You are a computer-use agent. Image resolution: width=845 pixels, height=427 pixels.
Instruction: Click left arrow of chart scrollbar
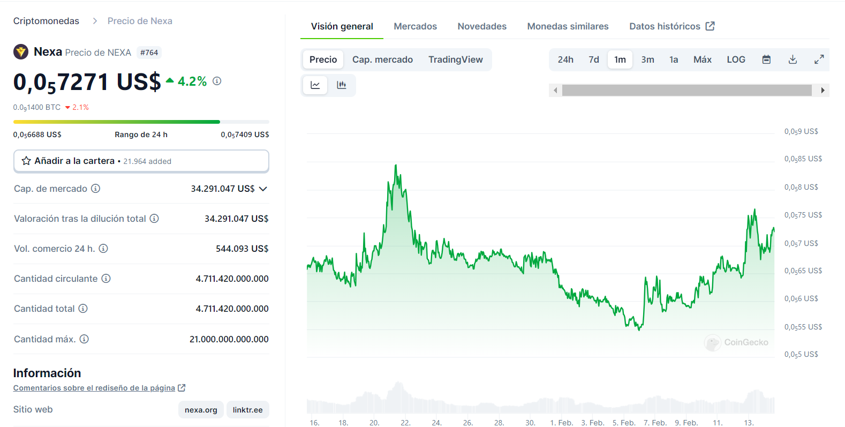coord(555,90)
